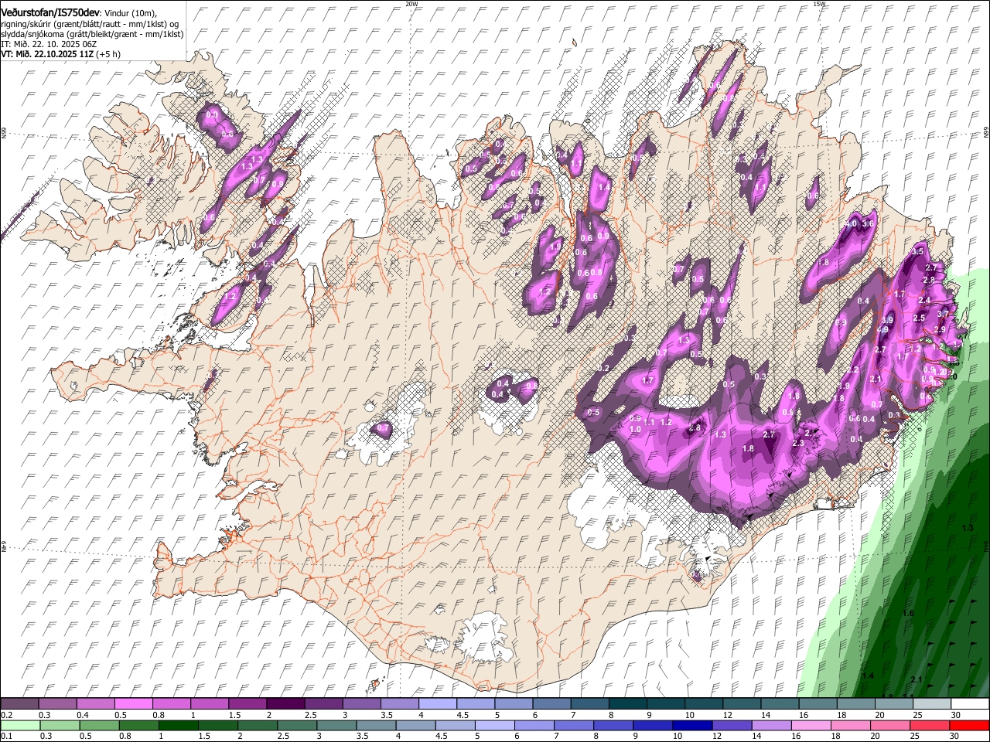The width and height of the screenshot is (990, 742).
Task: Click the 20W longitude label at the top edge
Action: tap(411, 4)
